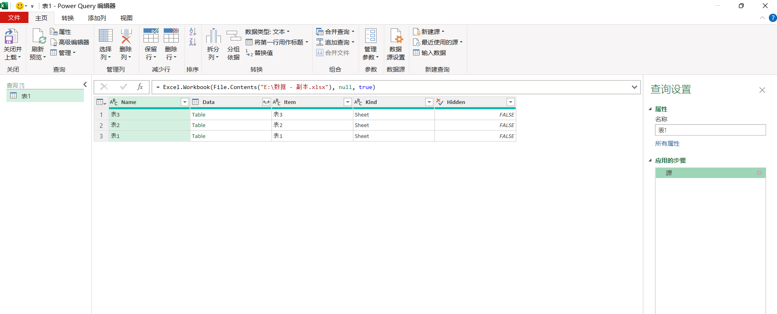Image resolution: width=777 pixels, height=314 pixels.
Task: Open help with the question mark icon
Action: 773,18
